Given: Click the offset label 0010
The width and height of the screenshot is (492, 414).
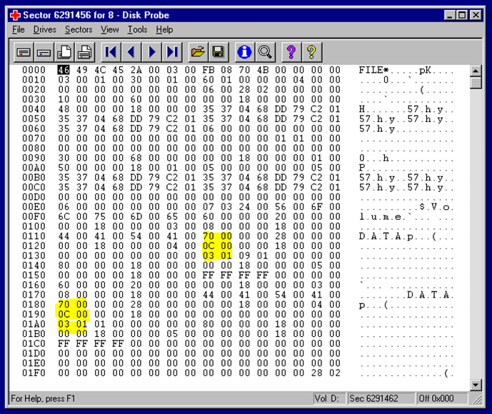Looking at the screenshot, I should (34, 80).
